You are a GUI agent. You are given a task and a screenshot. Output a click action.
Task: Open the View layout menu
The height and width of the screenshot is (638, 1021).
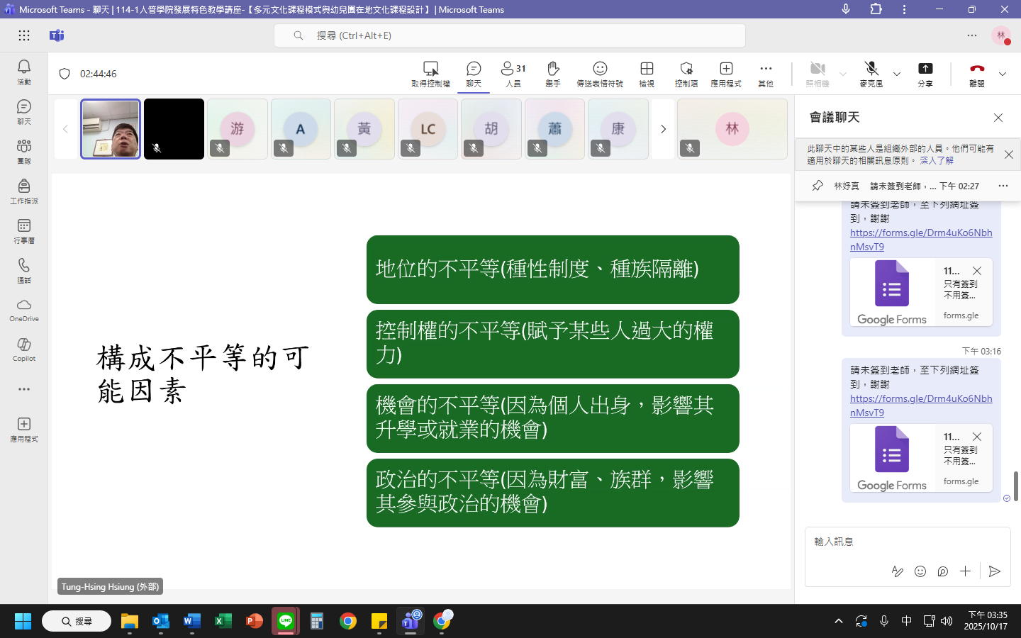pos(647,73)
